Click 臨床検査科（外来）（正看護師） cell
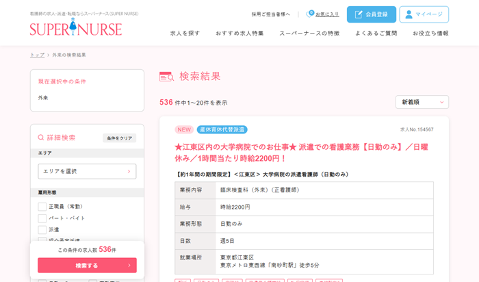The height and width of the screenshot is (282, 479). click(259, 190)
